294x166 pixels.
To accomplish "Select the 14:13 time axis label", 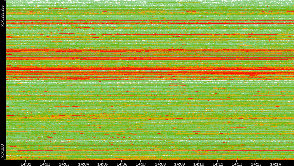I will [256, 164].
